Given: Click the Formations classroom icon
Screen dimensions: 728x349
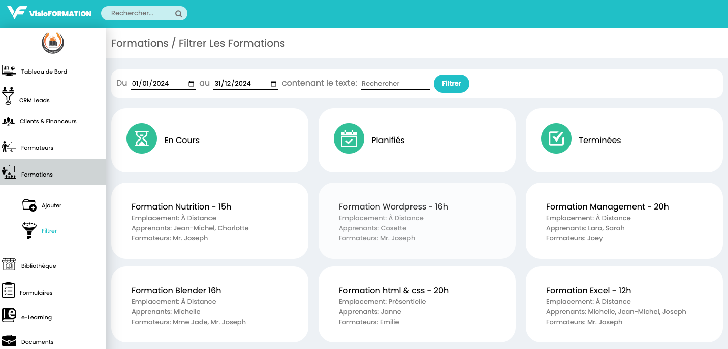Looking at the screenshot, I should (9, 172).
